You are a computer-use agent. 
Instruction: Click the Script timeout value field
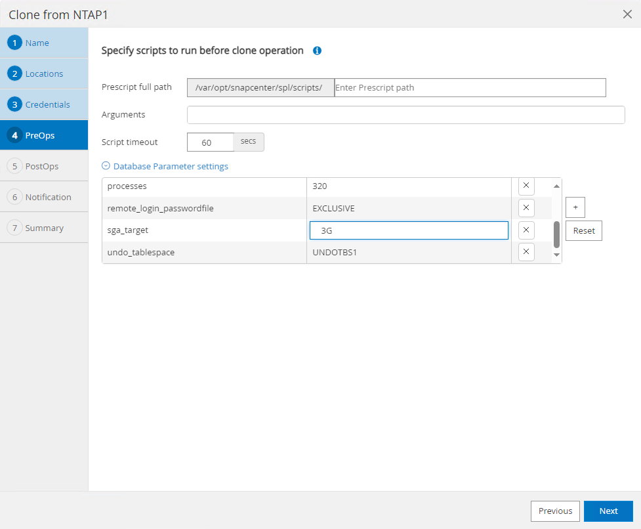[210, 142]
